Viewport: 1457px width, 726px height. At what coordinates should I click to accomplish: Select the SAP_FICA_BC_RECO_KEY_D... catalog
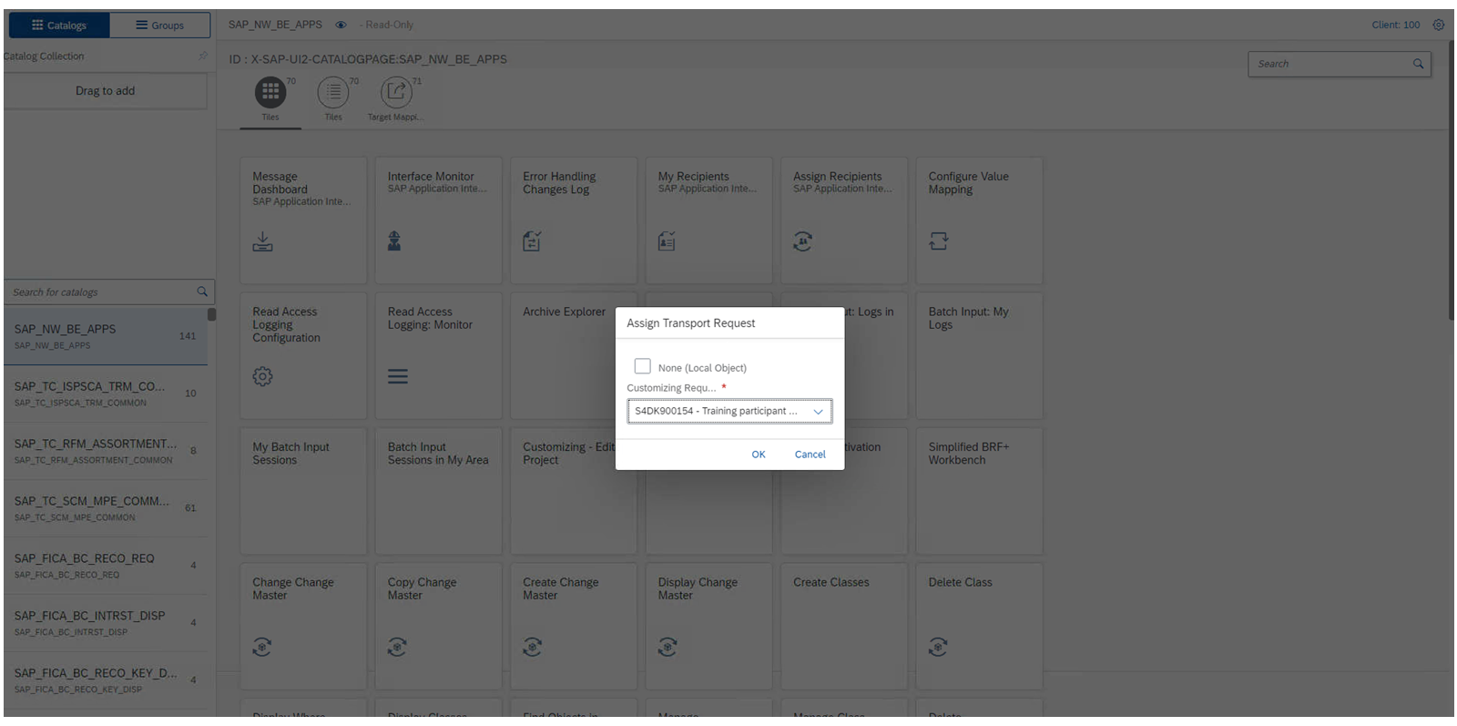pyautogui.click(x=106, y=680)
